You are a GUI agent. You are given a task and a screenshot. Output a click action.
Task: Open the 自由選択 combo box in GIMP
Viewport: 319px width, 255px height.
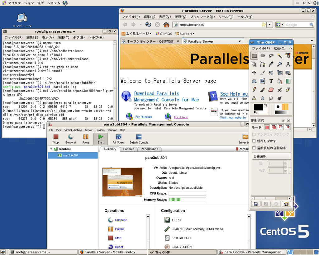271,156
